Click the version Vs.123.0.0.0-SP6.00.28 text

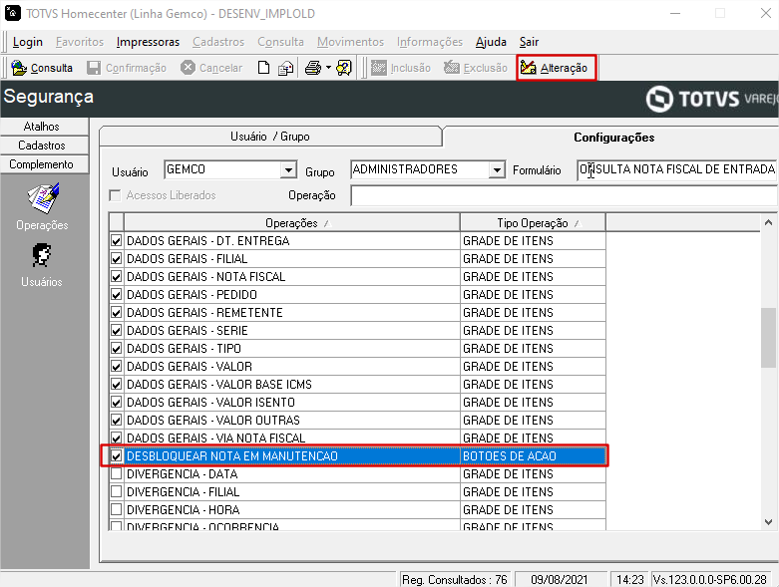tap(709, 580)
